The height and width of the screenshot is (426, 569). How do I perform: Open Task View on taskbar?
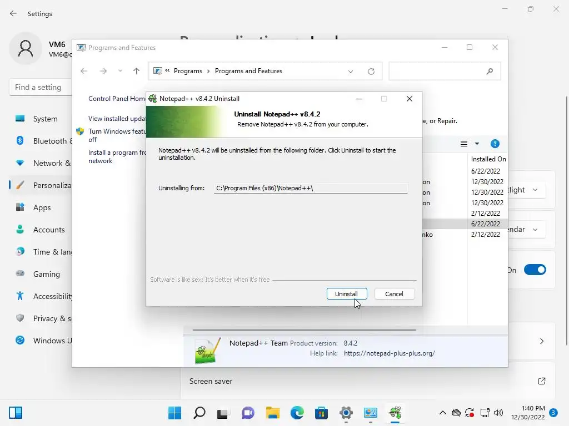coord(223,413)
